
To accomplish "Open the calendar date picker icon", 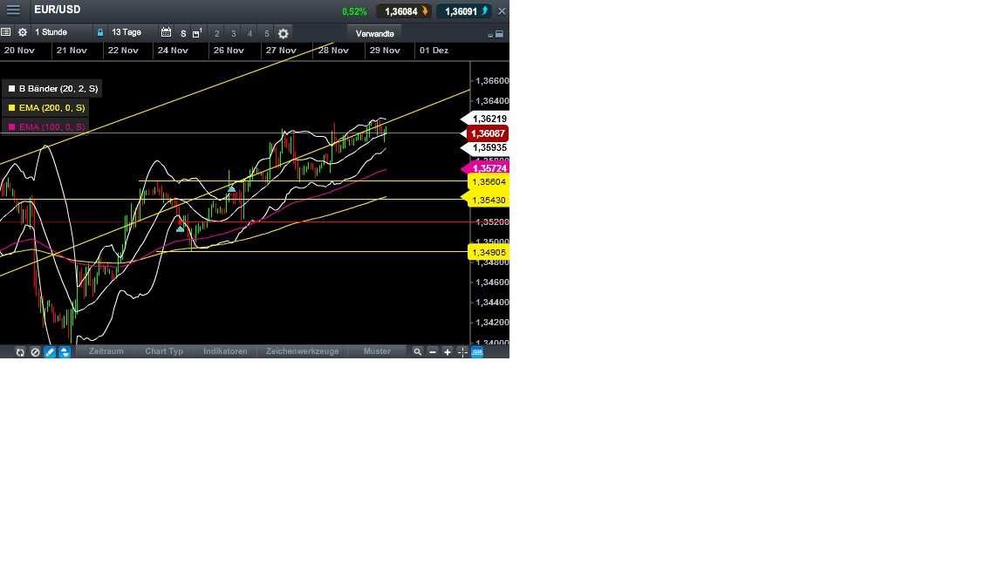I will click(x=167, y=32).
